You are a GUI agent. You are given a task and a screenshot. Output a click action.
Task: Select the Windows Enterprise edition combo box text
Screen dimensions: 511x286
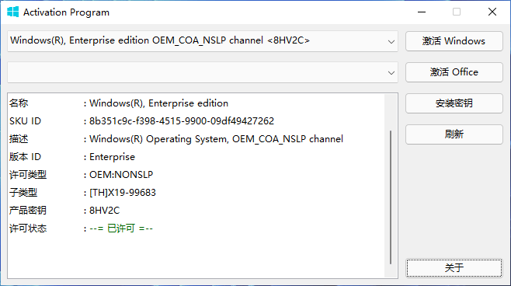click(160, 40)
